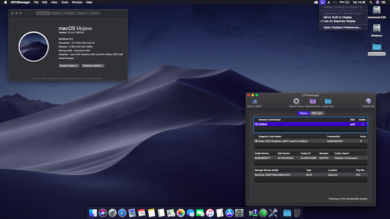Click the System Report... button
This screenshot has width=390, height=219.
tap(69, 66)
